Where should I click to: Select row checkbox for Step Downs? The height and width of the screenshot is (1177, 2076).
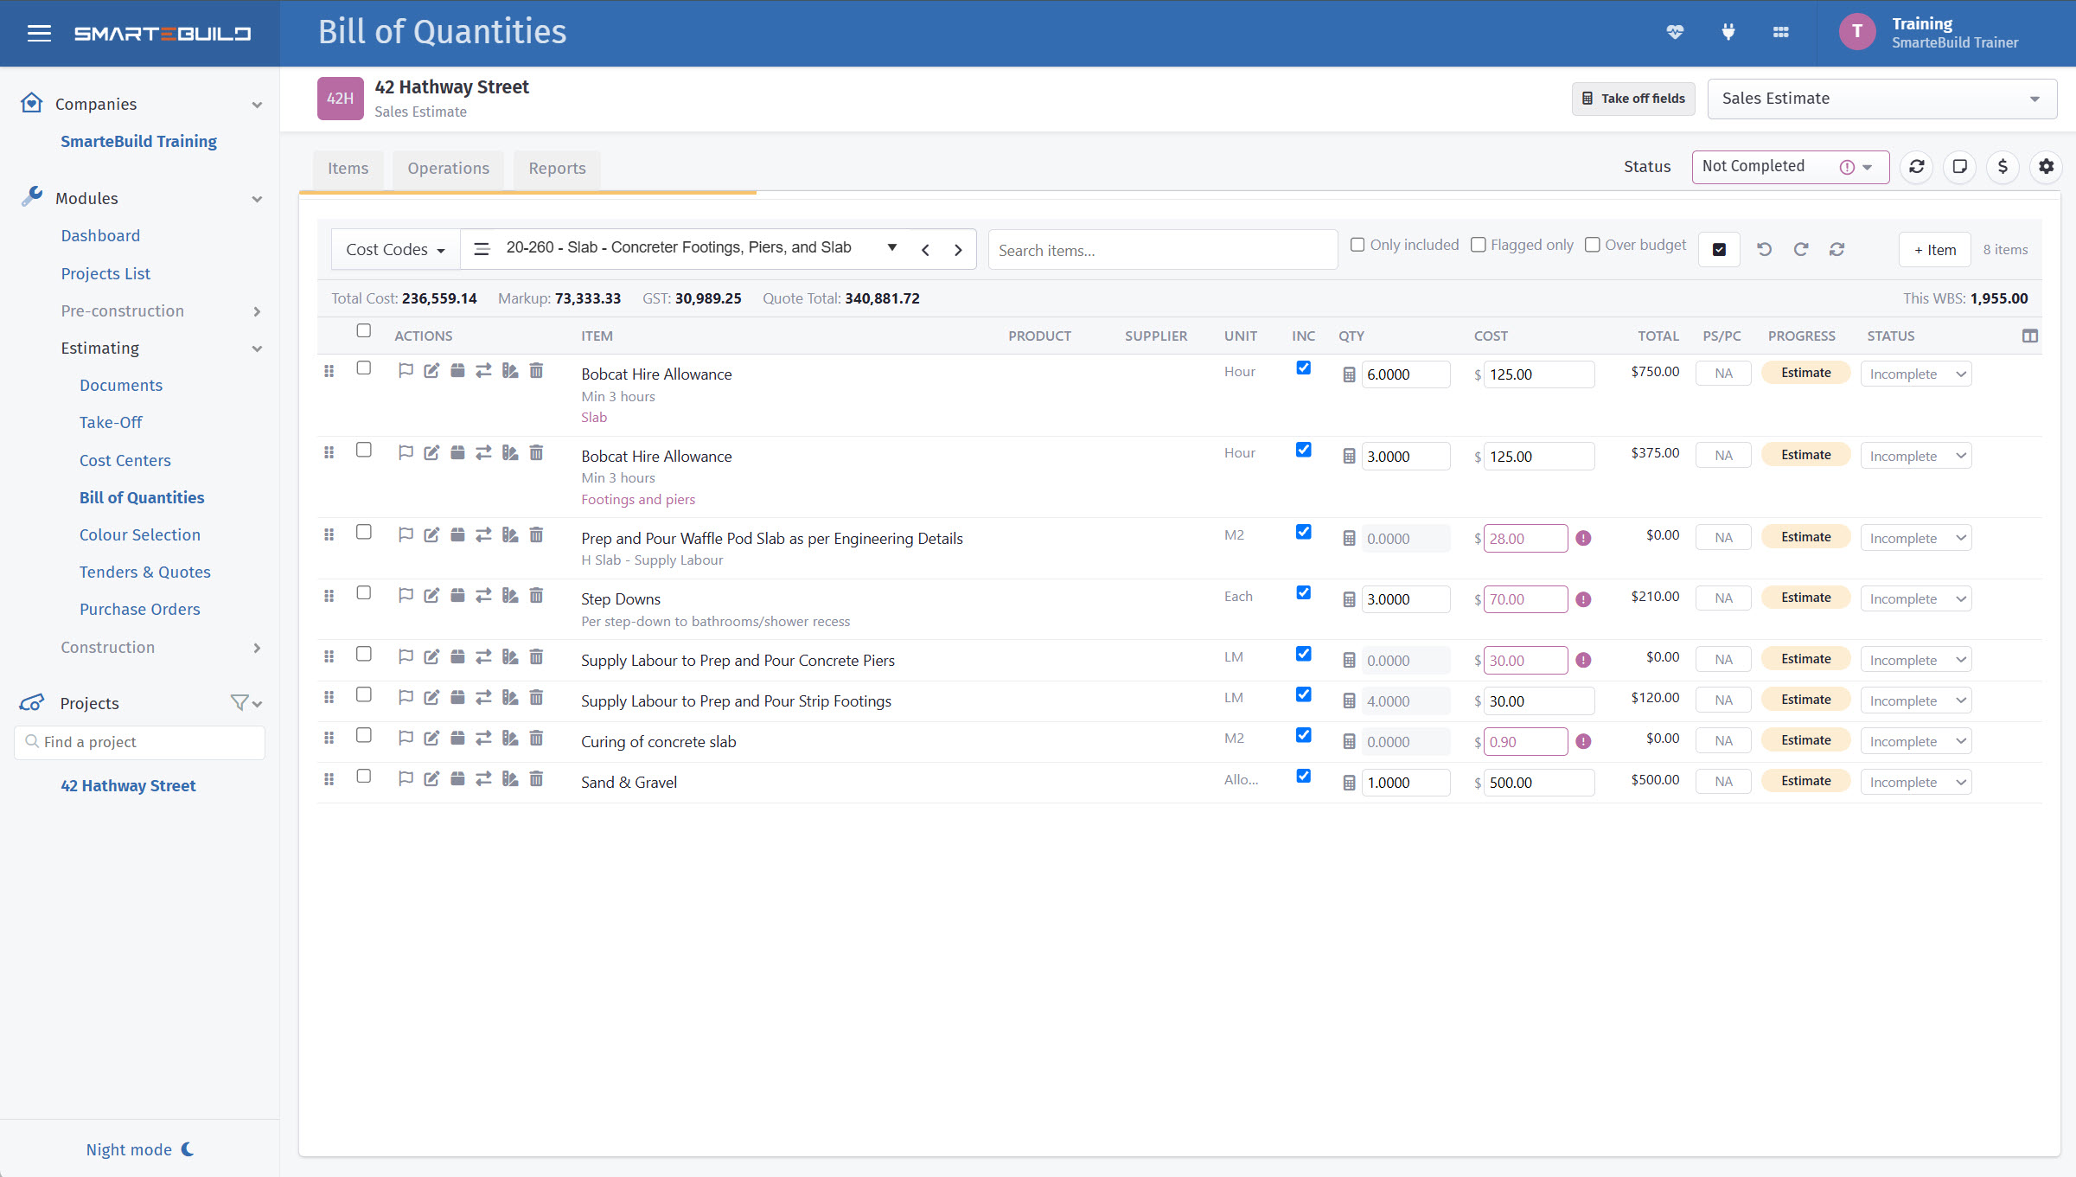tap(364, 592)
